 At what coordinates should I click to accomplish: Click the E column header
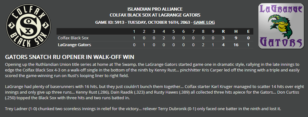click(248, 32)
